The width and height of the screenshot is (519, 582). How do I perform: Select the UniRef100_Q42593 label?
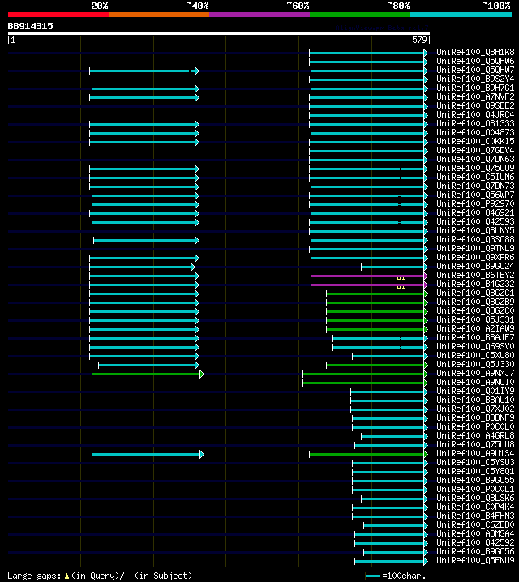point(475,221)
